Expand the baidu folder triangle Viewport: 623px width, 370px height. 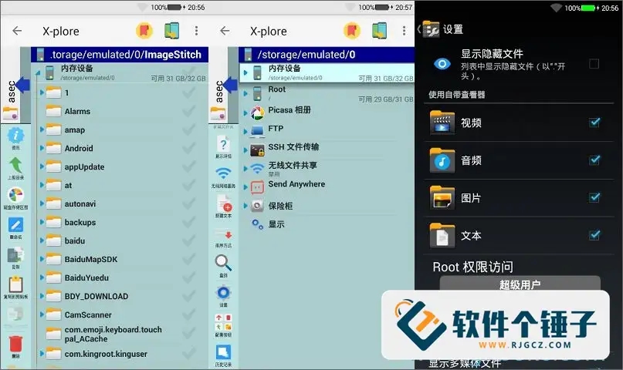tap(42, 240)
